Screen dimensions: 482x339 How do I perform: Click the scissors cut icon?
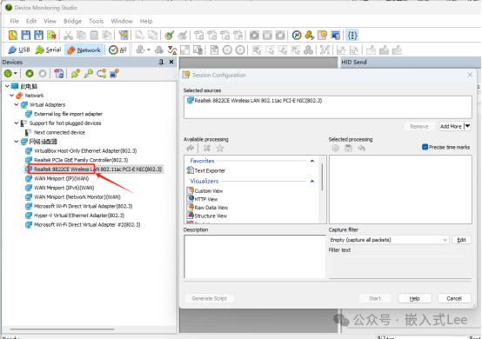68,36
